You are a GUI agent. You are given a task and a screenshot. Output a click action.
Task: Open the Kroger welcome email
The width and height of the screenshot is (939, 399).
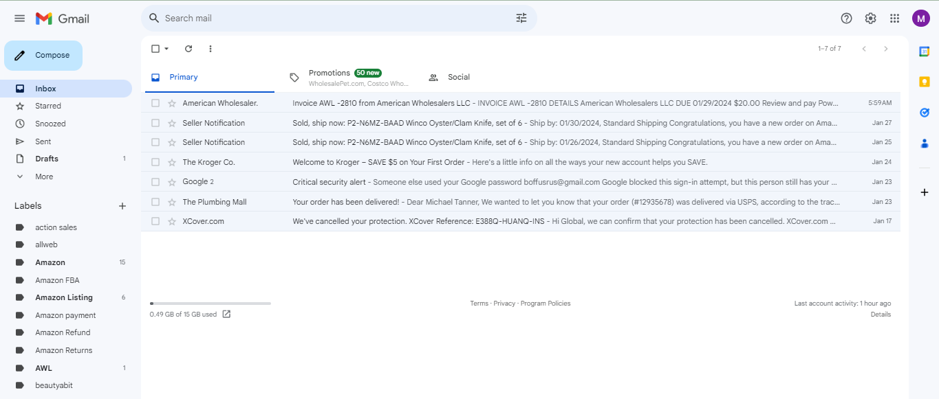click(x=521, y=162)
